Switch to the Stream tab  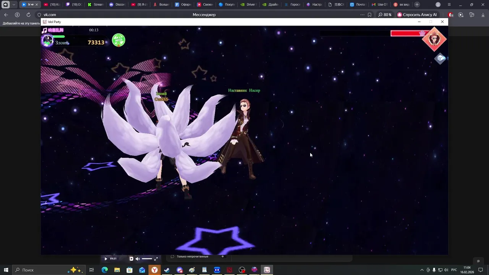pos(96,5)
